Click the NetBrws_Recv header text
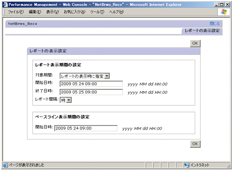The width and height of the screenshot is (233, 171). [x=22, y=24]
